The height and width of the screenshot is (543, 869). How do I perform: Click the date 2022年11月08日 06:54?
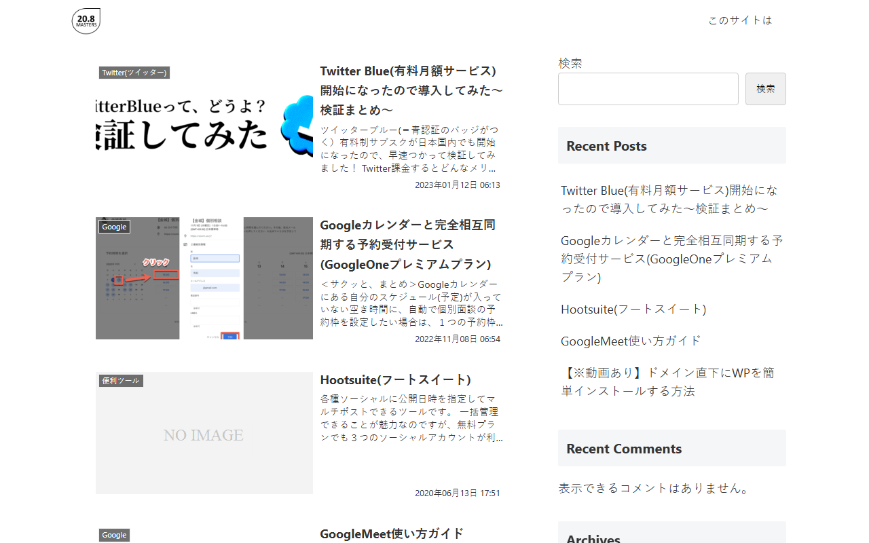point(458,339)
